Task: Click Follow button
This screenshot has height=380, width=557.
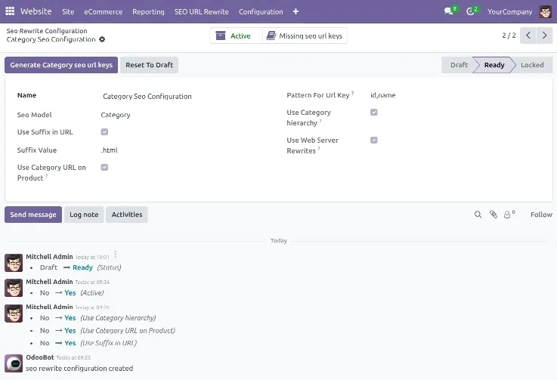Action: pos(541,215)
